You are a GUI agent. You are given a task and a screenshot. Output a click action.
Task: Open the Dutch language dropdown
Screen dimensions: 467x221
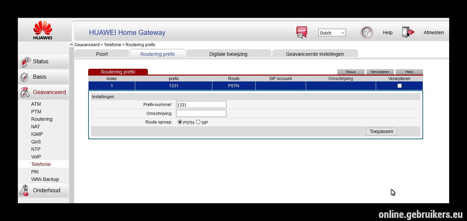pyautogui.click(x=332, y=33)
